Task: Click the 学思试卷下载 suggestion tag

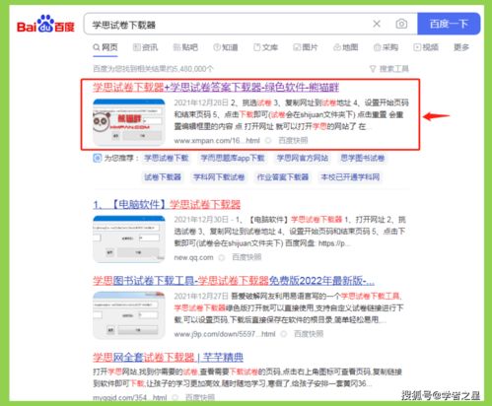Action: tap(167, 158)
